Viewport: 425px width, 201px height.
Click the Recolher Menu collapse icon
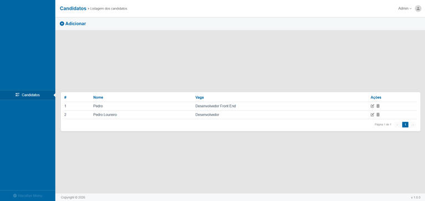pos(15,195)
